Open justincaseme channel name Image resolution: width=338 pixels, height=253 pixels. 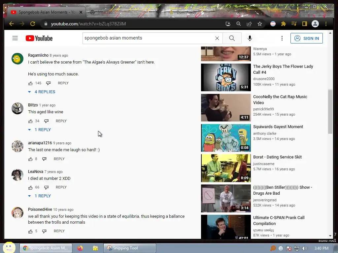(x=264, y=164)
